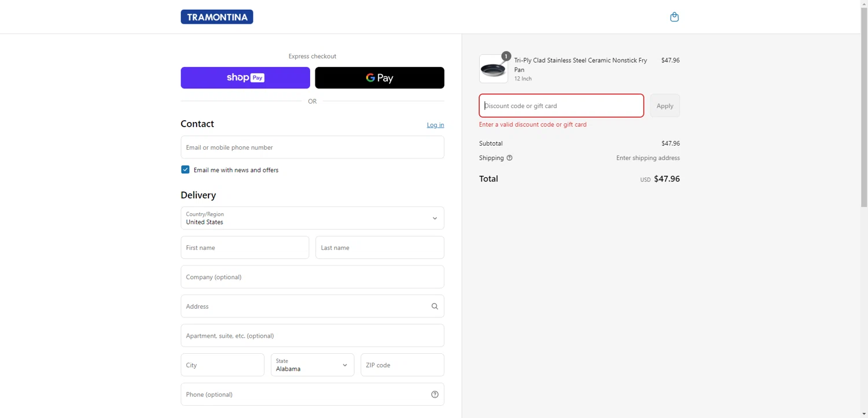
Task: Click the Subtotal label
Action: click(x=491, y=143)
